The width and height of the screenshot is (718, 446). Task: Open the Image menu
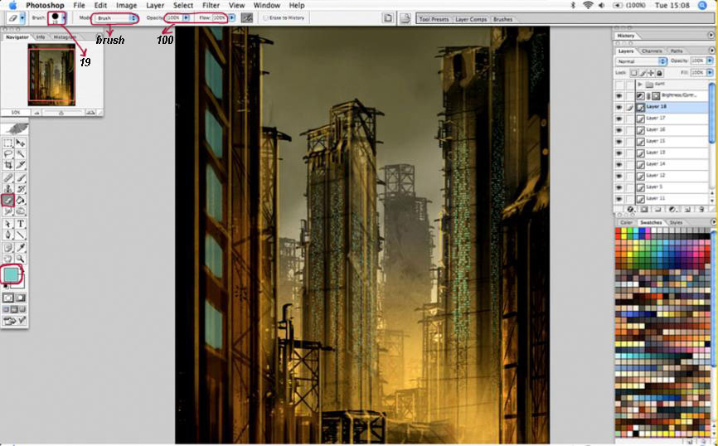coord(126,5)
